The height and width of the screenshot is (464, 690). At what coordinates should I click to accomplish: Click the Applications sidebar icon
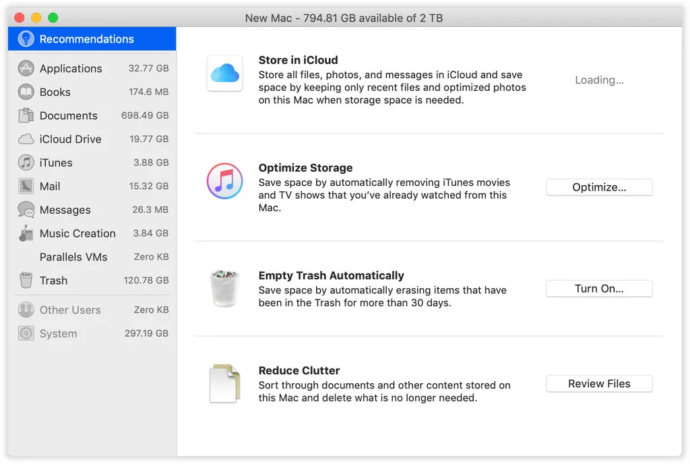point(26,68)
